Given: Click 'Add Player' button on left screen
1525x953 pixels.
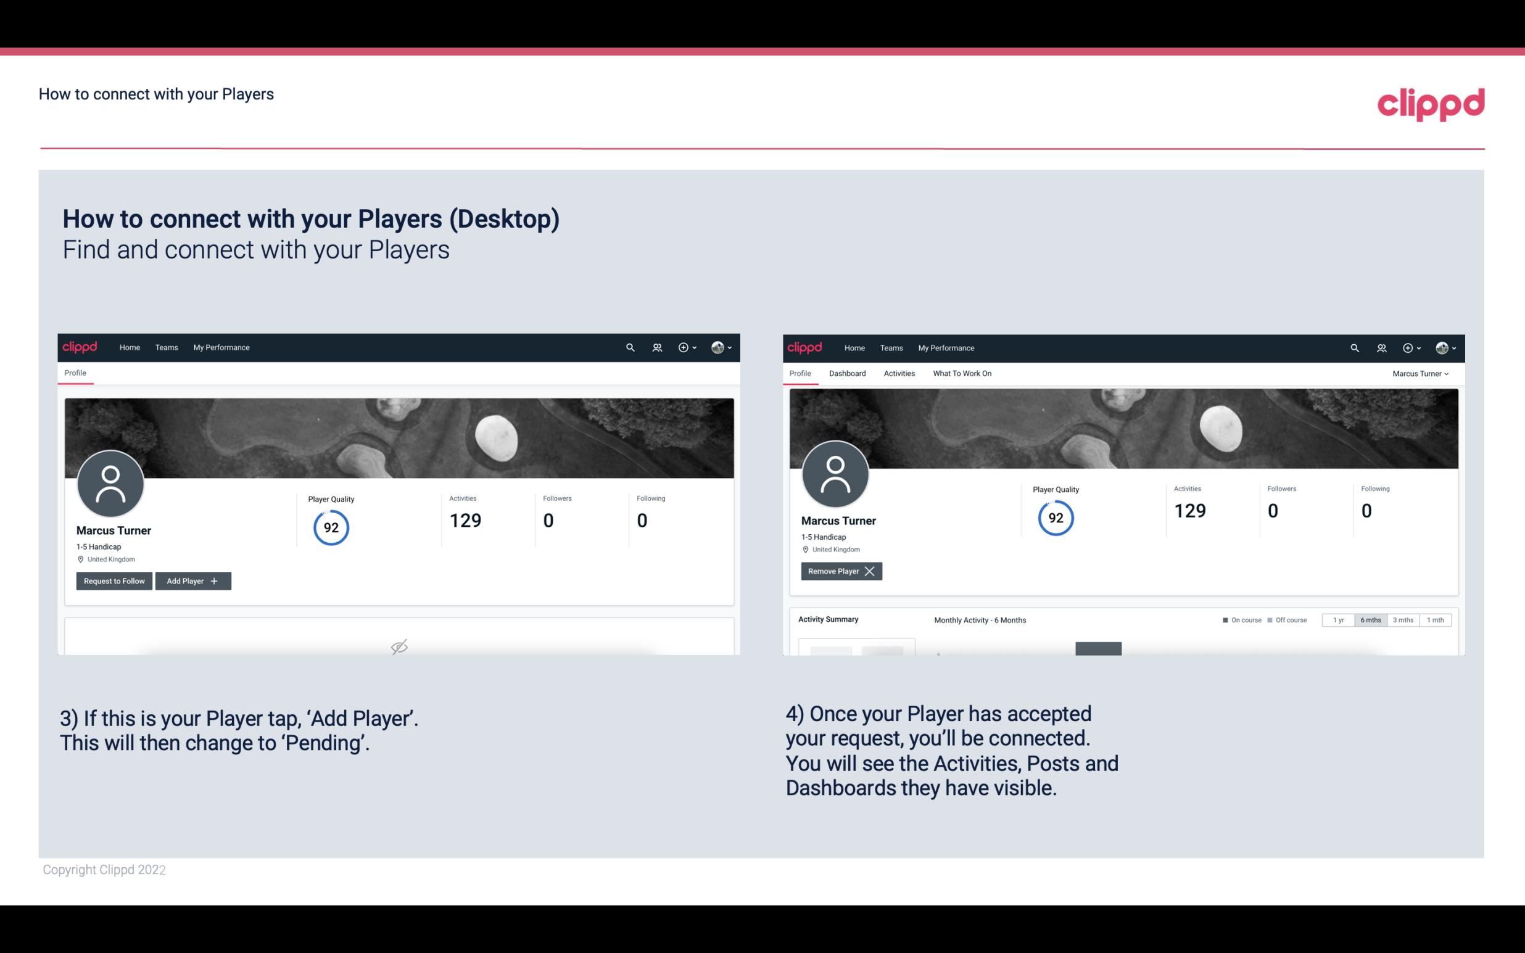Looking at the screenshot, I should tap(193, 580).
